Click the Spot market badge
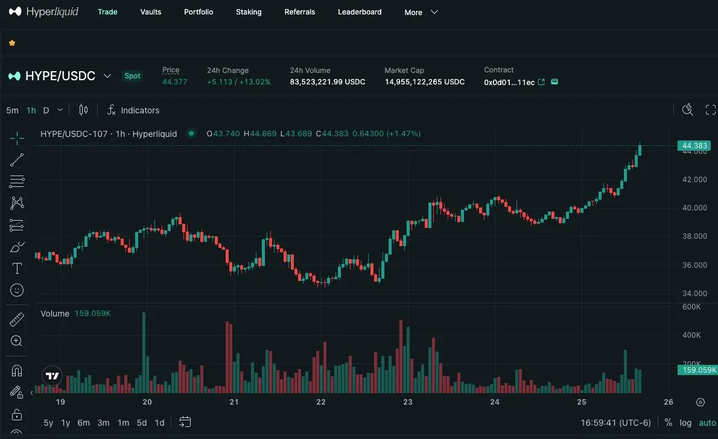718x439 pixels. click(x=132, y=76)
